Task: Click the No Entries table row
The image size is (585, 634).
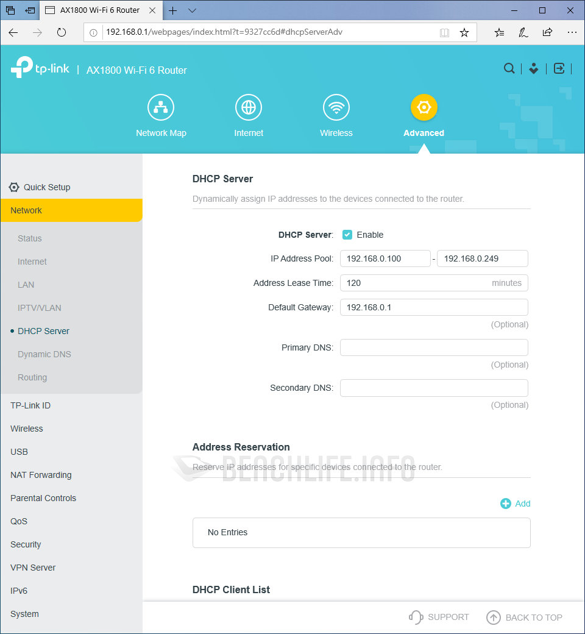Action: coord(361,533)
